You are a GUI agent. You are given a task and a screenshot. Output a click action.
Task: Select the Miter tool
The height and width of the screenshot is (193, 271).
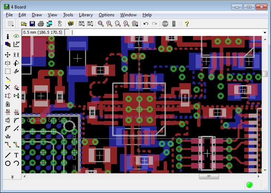(x=16, y=120)
